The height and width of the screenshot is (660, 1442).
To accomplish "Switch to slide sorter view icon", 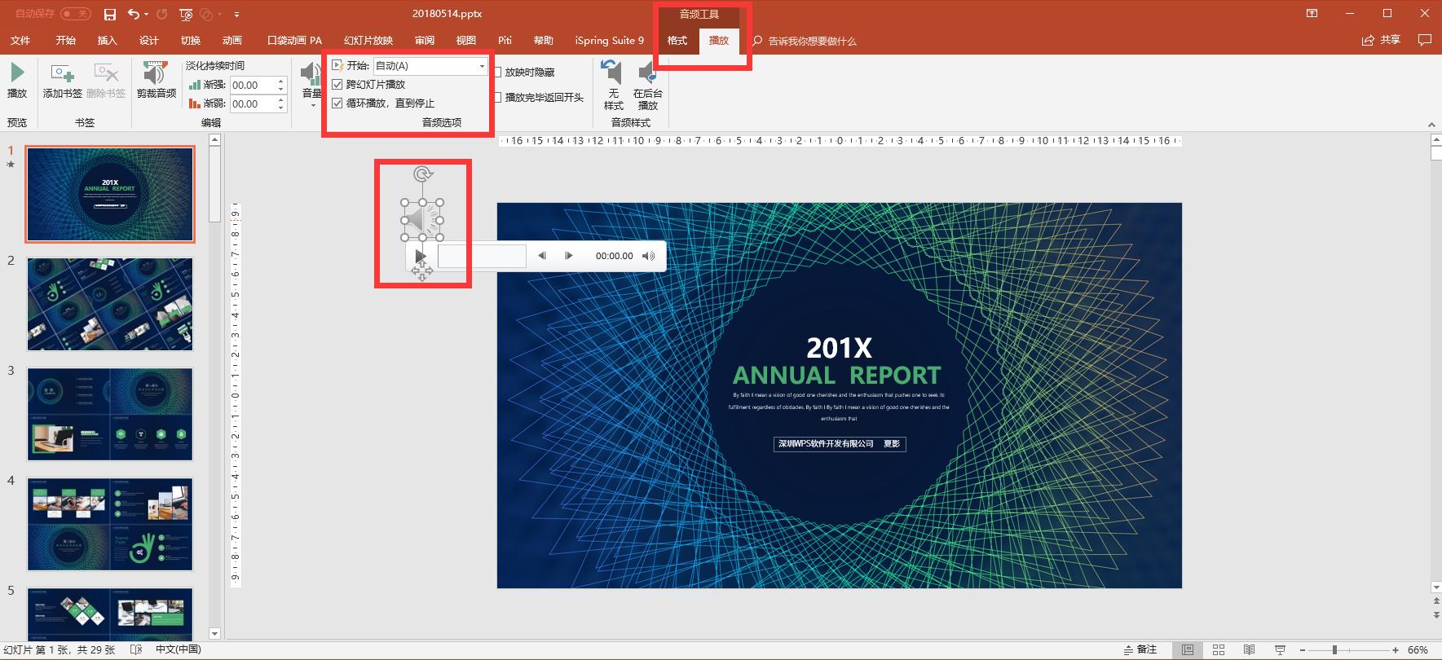I will pos(1219,649).
